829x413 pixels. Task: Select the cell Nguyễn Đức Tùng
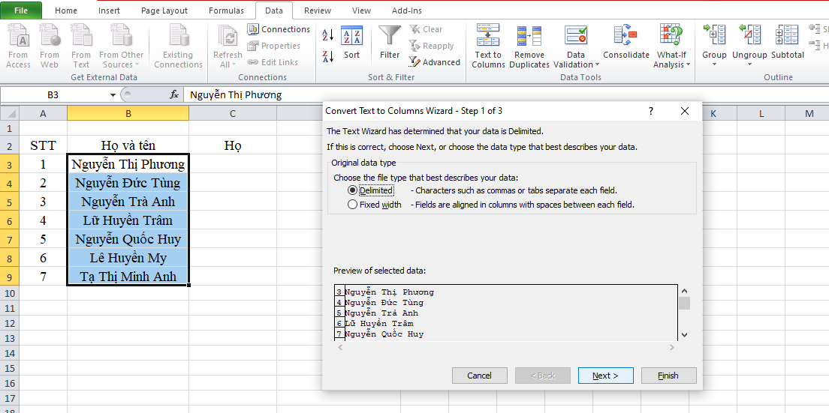(128, 183)
